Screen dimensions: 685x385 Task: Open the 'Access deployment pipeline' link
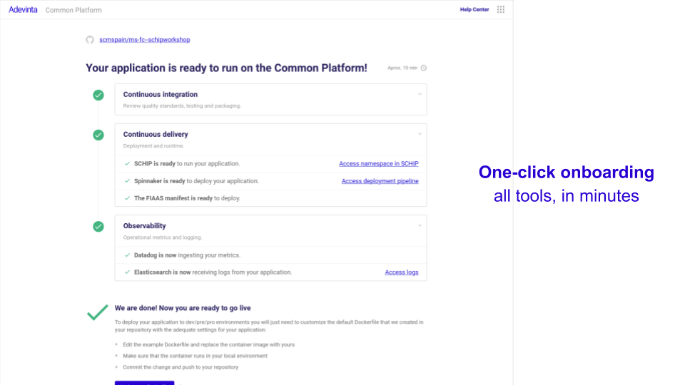(x=380, y=181)
